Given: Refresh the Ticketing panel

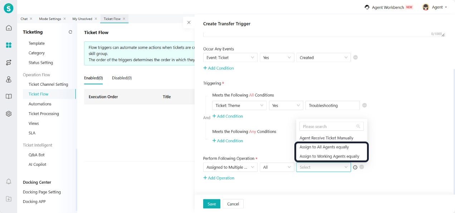Looking at the screenshot, I should [x=70, y=32].
